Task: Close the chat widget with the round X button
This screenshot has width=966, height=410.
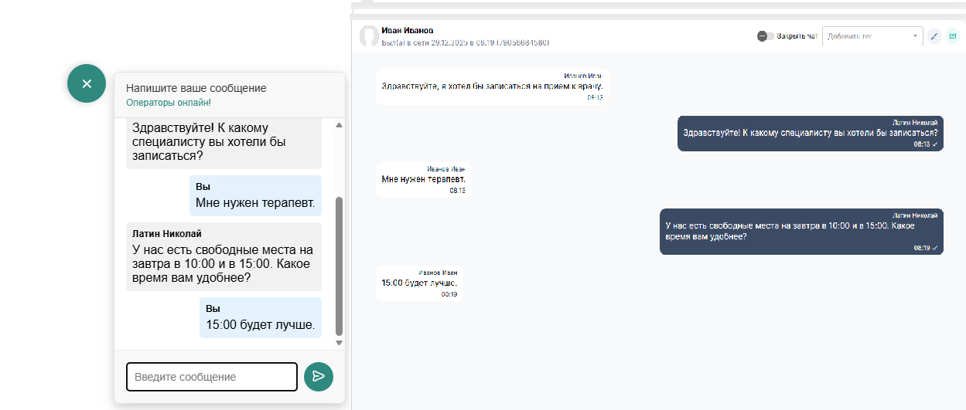Action: (87, 83)
